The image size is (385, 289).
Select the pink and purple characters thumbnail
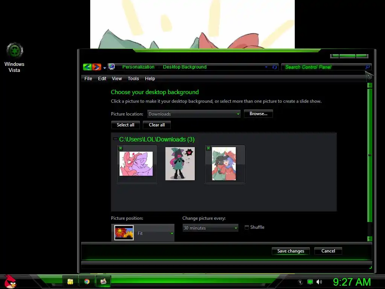(136, 163)
